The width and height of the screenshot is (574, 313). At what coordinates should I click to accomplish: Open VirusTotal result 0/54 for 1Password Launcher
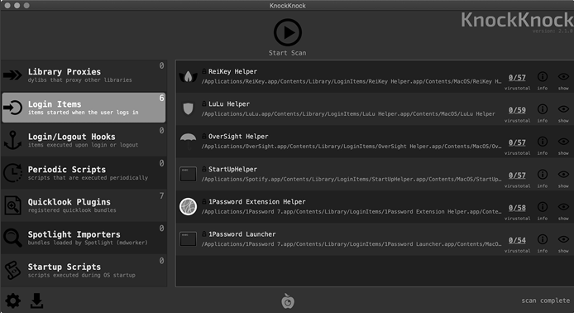point(517,240)
